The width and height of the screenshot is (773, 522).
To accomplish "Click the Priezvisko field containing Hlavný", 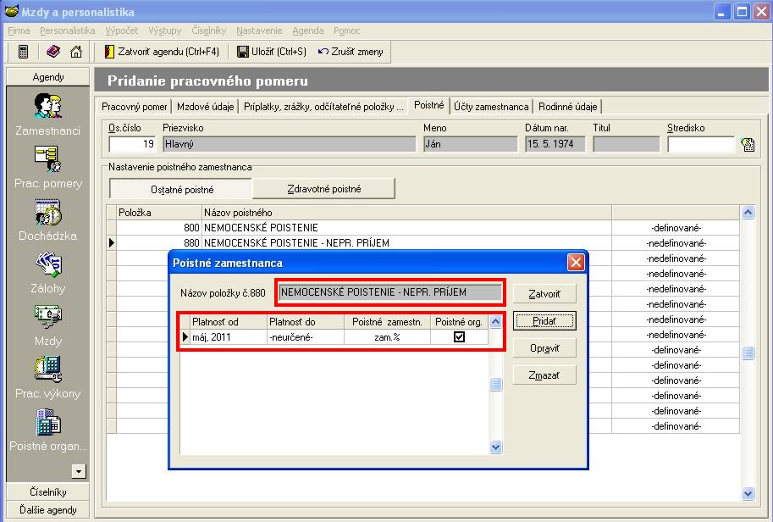I will click(x=290, y=144).
